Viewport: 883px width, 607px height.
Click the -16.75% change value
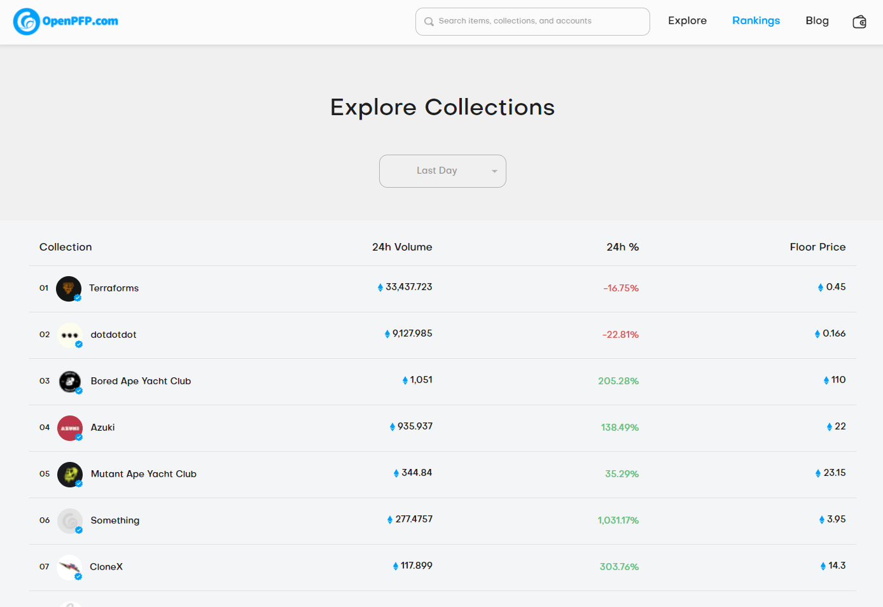coord(621,288)
